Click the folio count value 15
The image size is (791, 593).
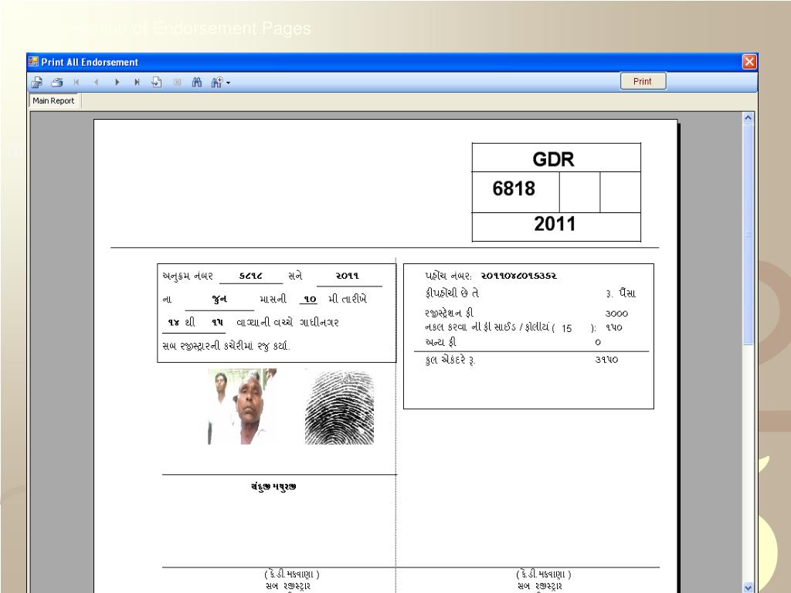point(566,328)
